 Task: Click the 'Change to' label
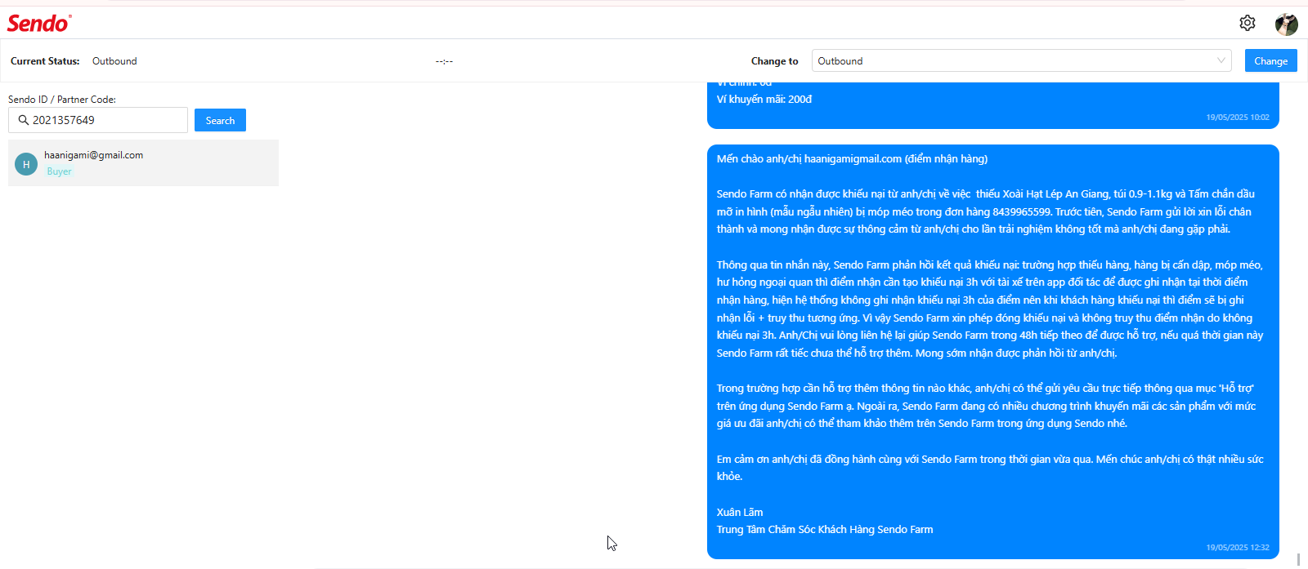click(x=775, y=61)
